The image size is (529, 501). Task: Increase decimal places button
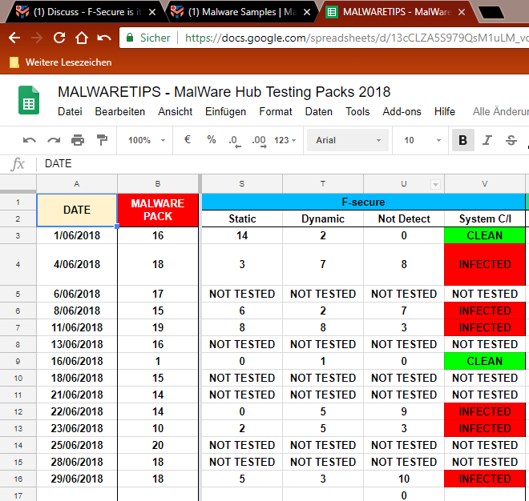click(x=258, y=140)
